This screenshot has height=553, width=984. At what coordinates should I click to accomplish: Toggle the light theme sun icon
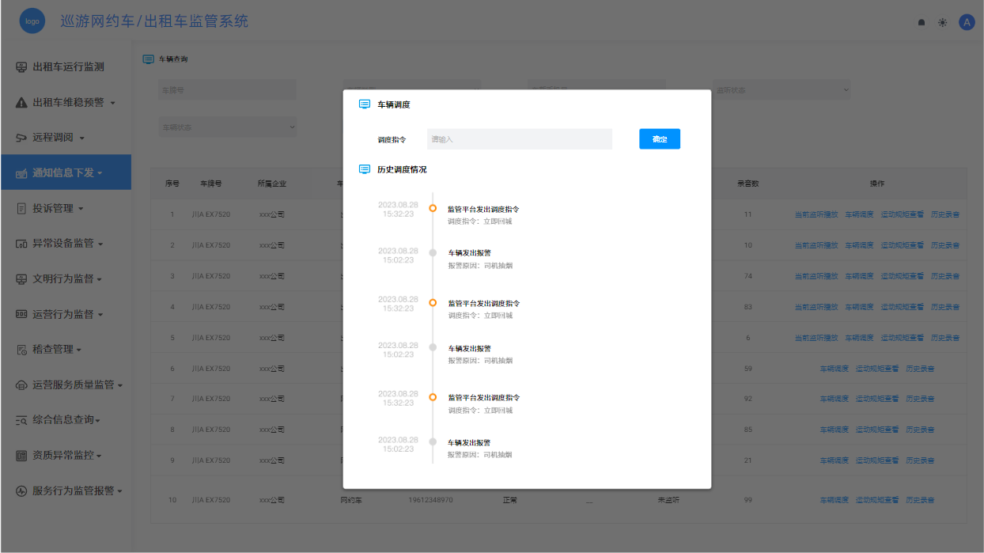click(x=942, y=23)
